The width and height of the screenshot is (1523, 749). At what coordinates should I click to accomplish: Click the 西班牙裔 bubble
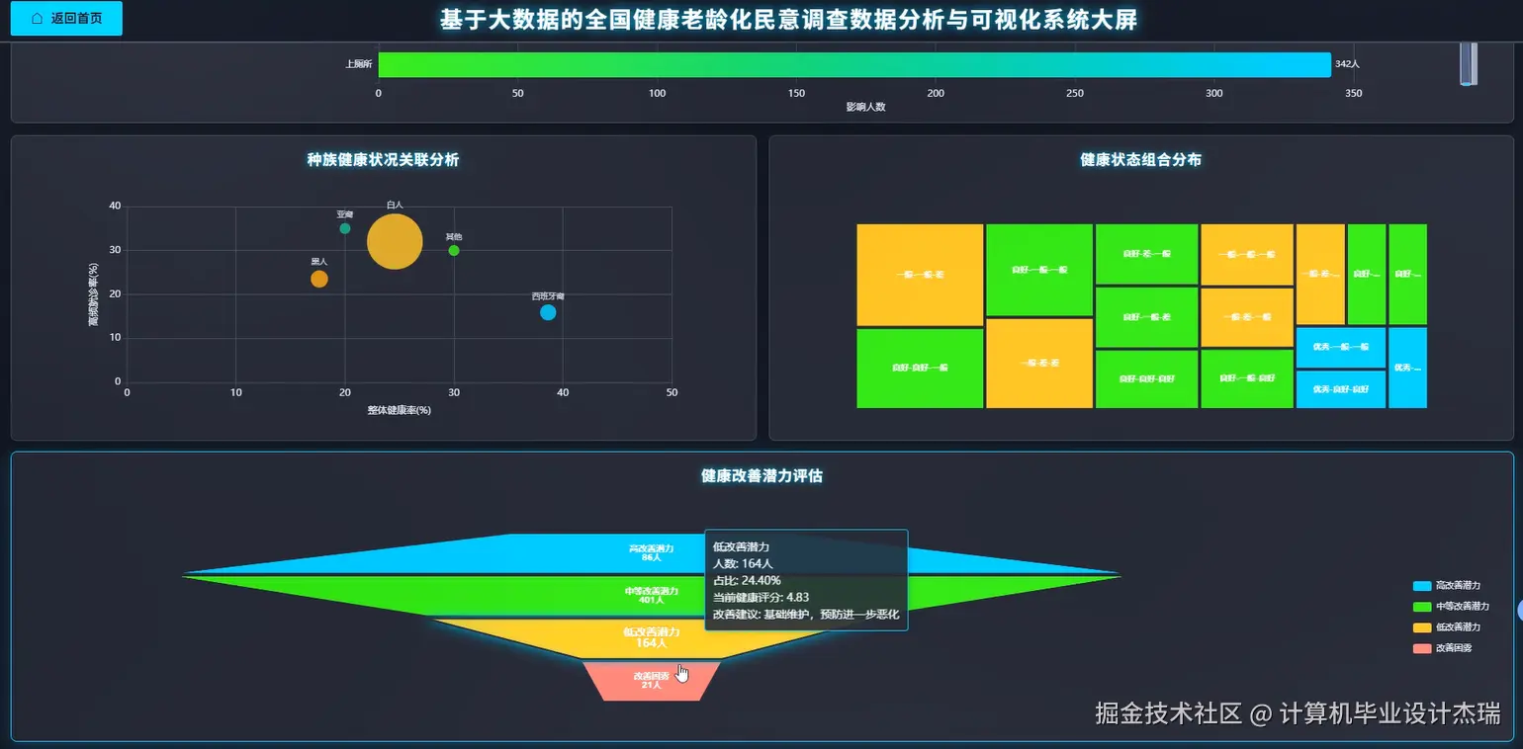click(548, 311)
